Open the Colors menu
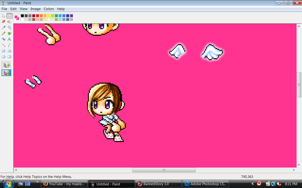 click(x=49, y=9)
